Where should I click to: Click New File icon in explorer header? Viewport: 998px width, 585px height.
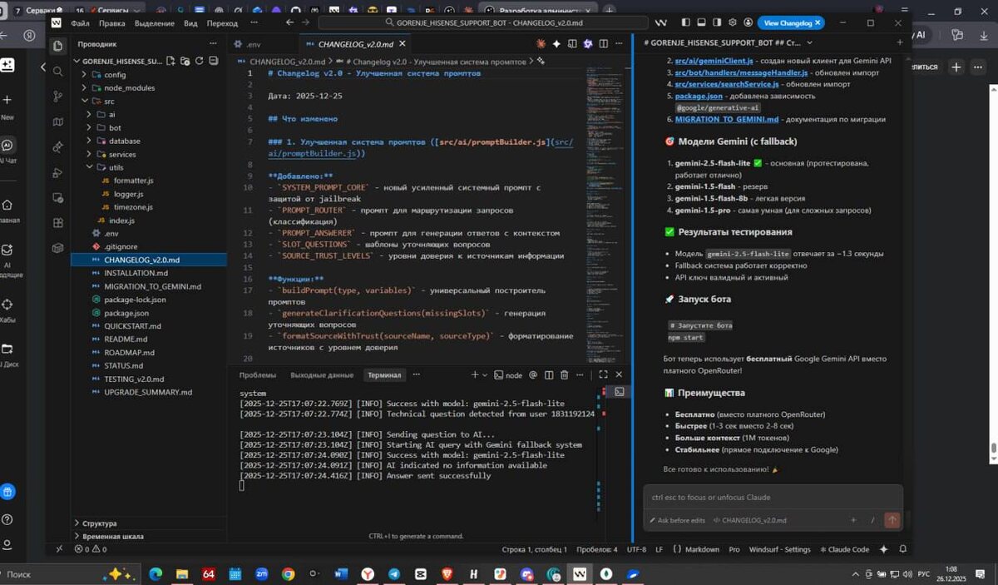(171, 61)
